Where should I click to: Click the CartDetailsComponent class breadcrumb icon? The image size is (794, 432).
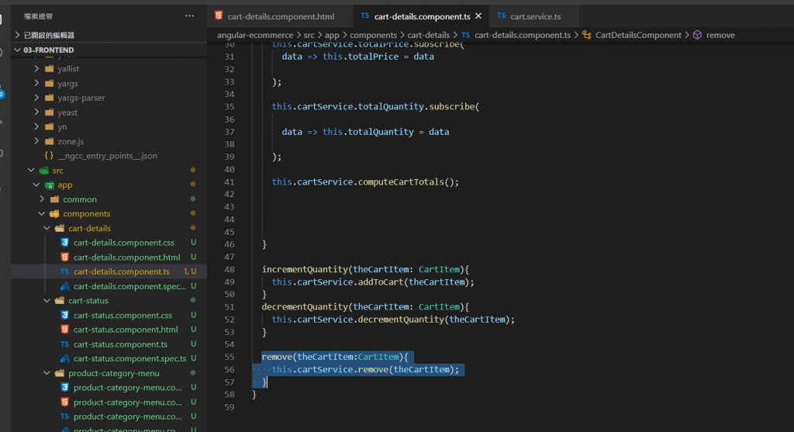(586, 35)
